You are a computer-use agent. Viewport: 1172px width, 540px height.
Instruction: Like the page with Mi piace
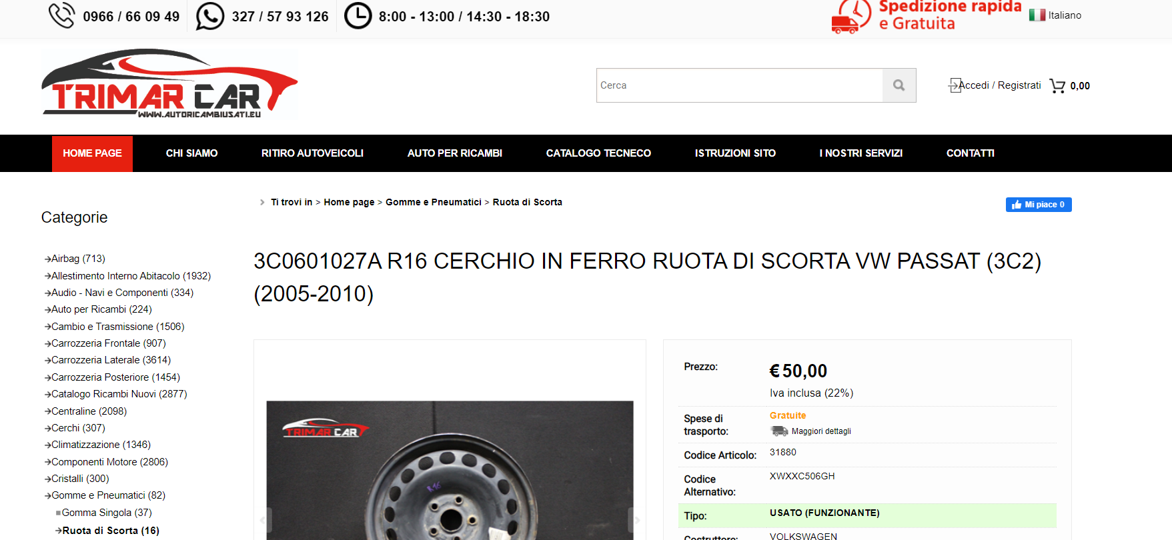(1039, 205)
